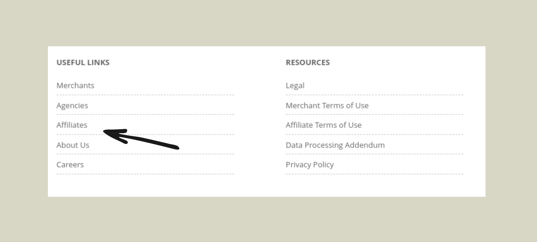Open the Affiliate Terms of Use

[323, 125]
